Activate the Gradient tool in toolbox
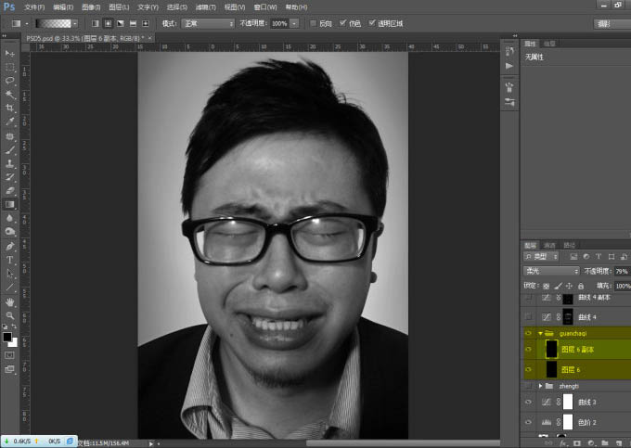Screen dimensions: 631x448 10,204
